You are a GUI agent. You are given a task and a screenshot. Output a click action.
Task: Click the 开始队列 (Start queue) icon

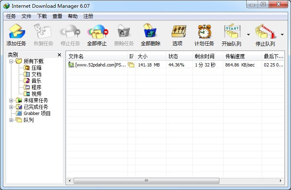(231, 33)
